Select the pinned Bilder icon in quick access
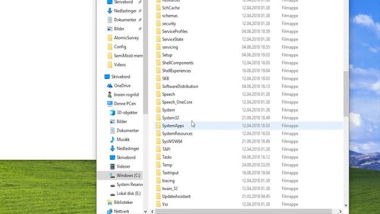The height and width of the screenshot is (214, 380). (x=110, y=29)
